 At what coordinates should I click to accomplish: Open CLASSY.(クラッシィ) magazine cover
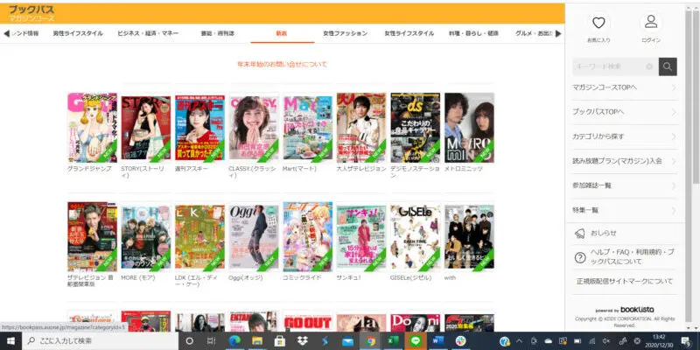(254, 128)
